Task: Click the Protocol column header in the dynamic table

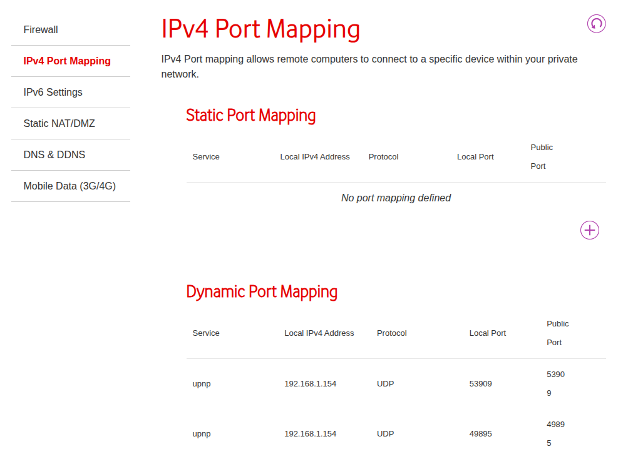Action: click(391, 333)
